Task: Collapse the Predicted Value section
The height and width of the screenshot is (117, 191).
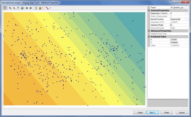Action: pyautogui.click(x=149, y=36)
